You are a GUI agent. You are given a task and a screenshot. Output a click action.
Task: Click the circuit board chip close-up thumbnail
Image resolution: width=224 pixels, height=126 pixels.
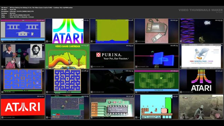pyautogui.click(x=112, y=107)
